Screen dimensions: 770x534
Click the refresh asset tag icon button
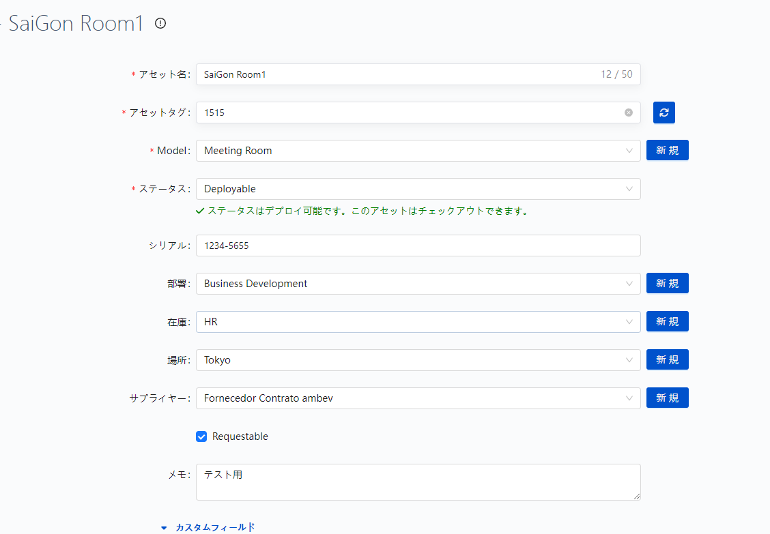point(664,113)
